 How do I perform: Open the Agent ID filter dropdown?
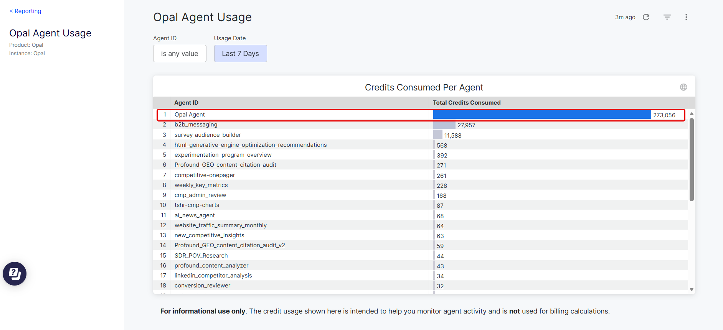(180, 54)
